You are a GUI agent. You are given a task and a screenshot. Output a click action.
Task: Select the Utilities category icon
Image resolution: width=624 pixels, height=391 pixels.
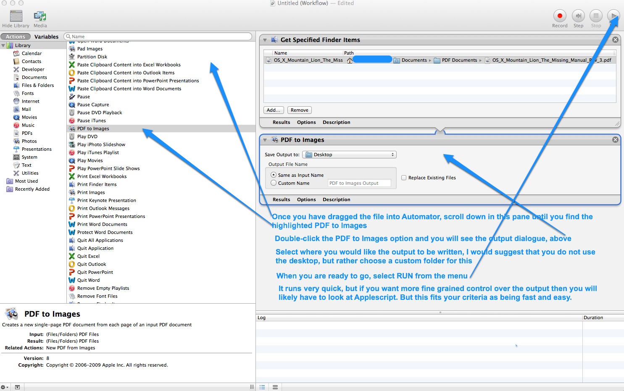pyautogui.click(x=16, y=173)
